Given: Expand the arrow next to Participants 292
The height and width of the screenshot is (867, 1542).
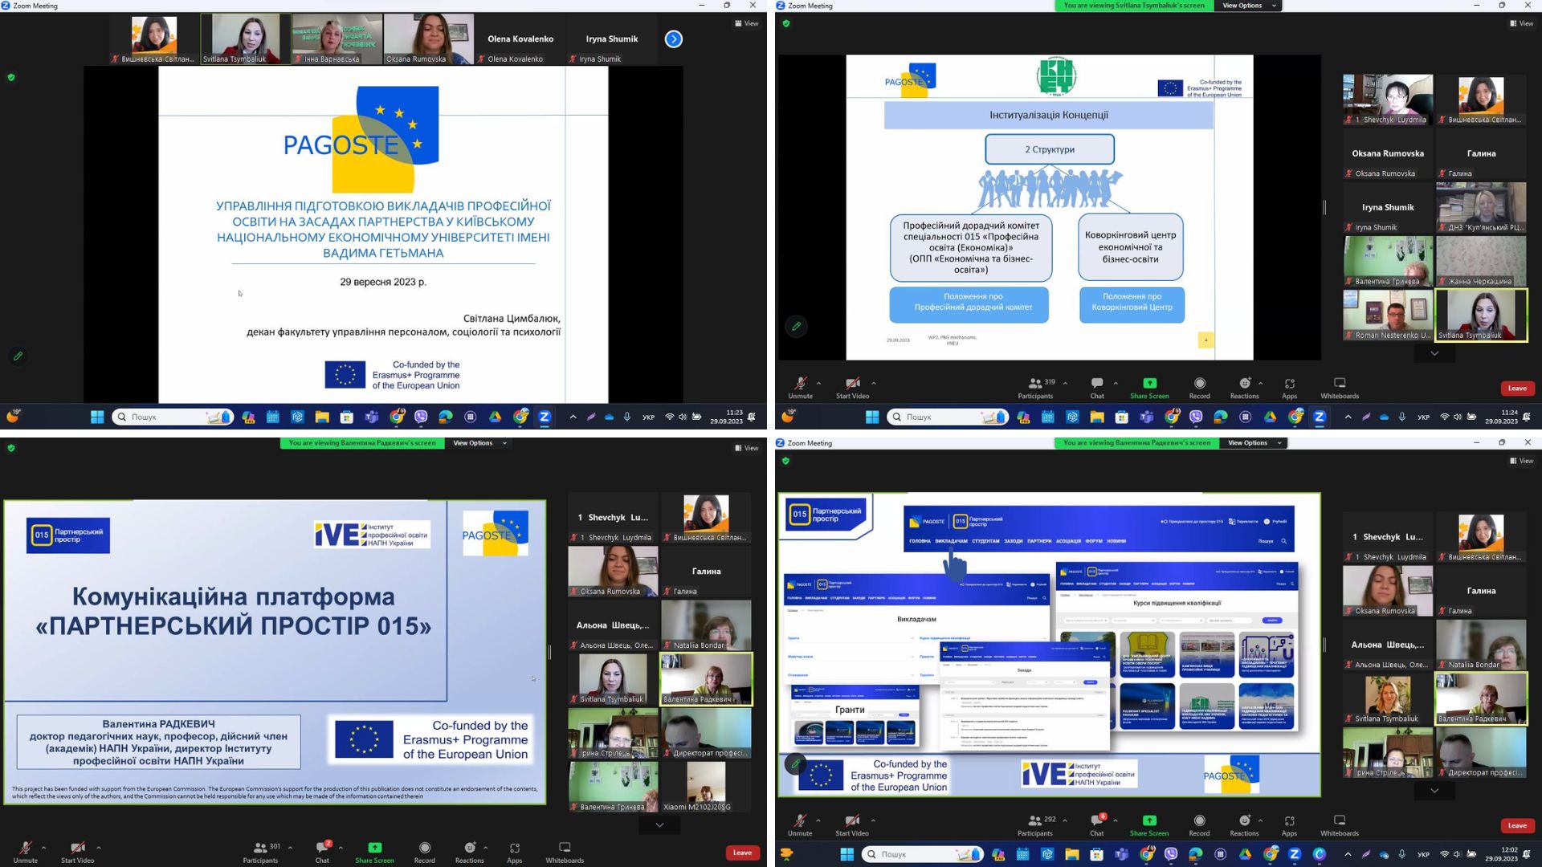Looking at the screenshot, I should 1065,820.
